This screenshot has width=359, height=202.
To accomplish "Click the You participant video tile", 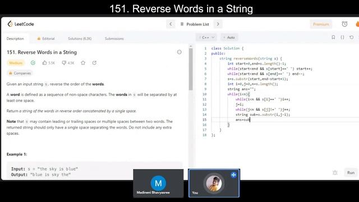I will [x=214, y=183].
